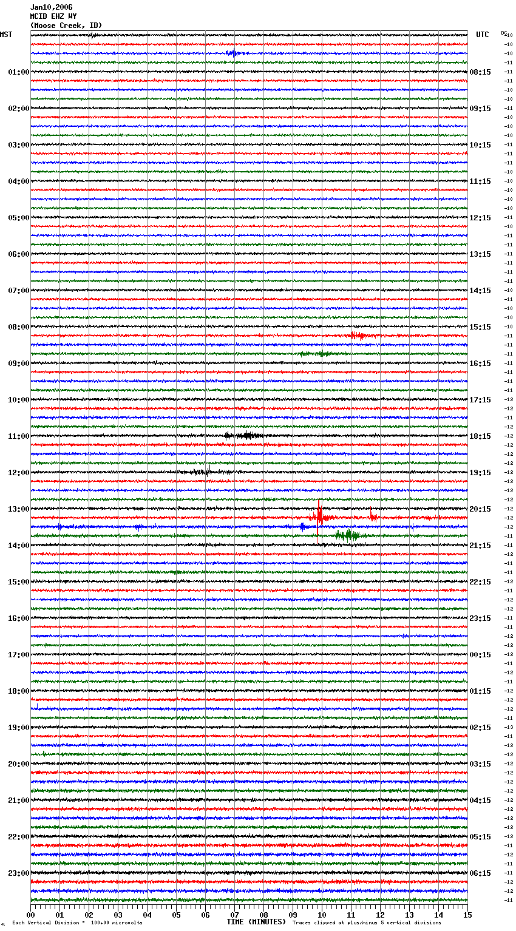
Task: Click the 21:00 MST time label
Action: [x=19, y=801]
